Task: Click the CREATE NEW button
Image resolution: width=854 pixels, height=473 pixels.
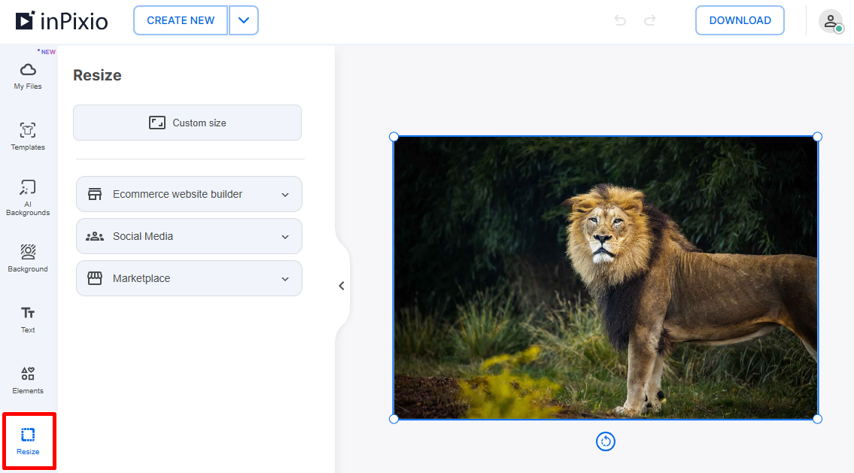Action: tap(181, 21)
